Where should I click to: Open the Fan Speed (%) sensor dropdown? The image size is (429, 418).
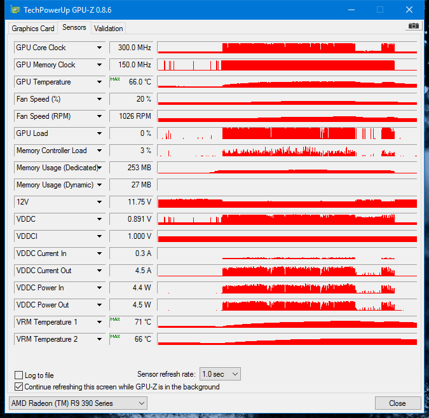pyautogui.click(x=99, y=99)
